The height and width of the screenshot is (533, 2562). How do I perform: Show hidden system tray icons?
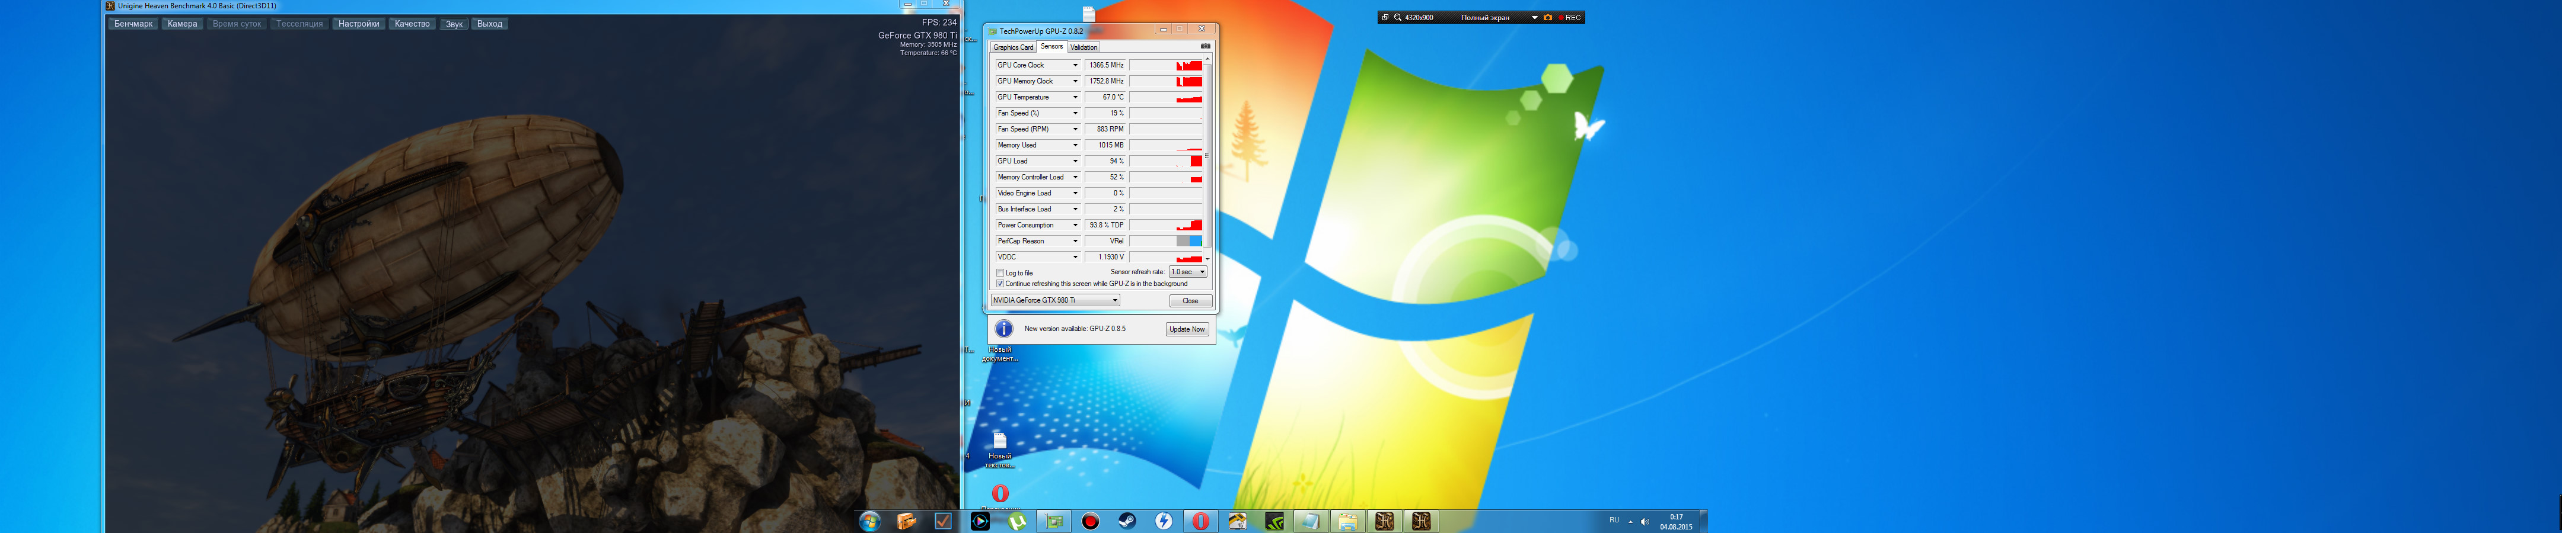[x=1630, y=521]
